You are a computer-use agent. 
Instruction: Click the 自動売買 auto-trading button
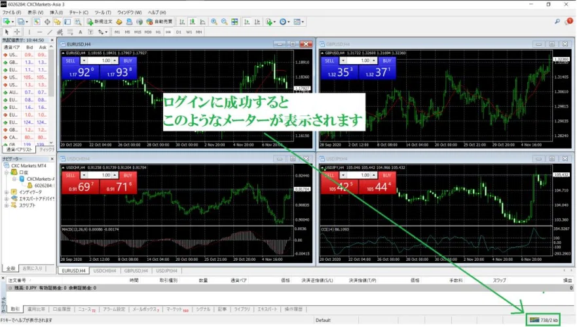point(159,22)
